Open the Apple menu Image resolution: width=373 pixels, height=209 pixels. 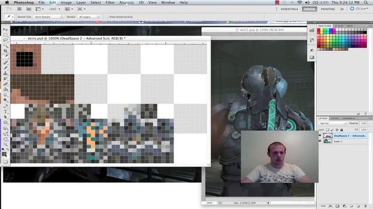coord(7,2)
